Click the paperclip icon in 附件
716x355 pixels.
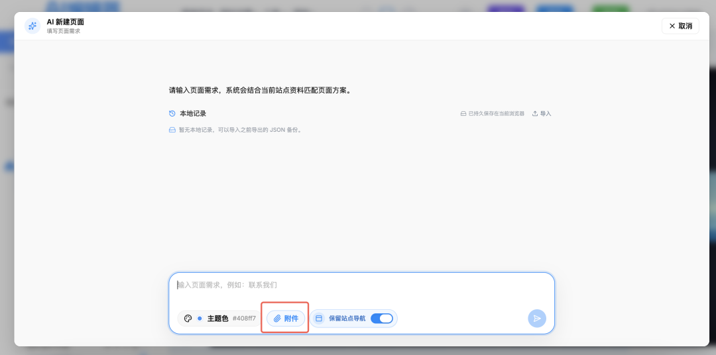[276, 319]
